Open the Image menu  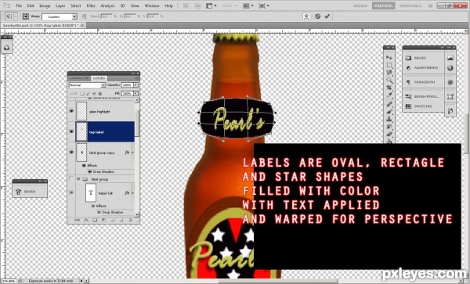tap(45, 5)
